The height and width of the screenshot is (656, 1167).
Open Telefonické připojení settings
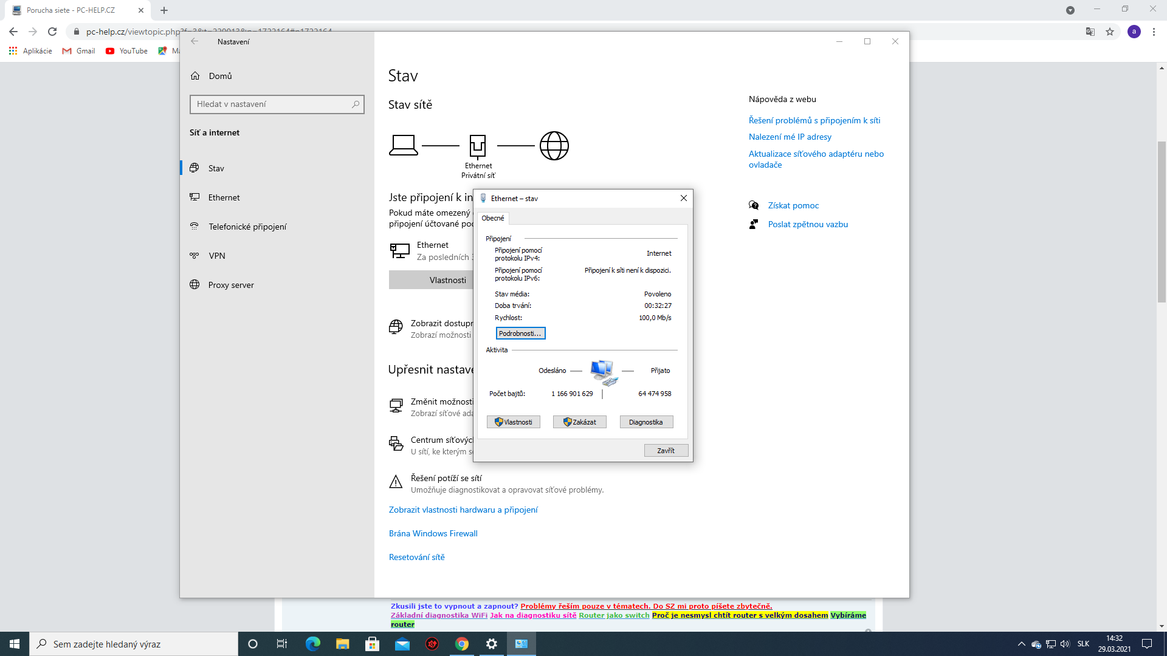[247, 227]
